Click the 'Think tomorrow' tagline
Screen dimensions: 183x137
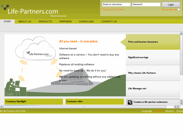tap(58, 16)
